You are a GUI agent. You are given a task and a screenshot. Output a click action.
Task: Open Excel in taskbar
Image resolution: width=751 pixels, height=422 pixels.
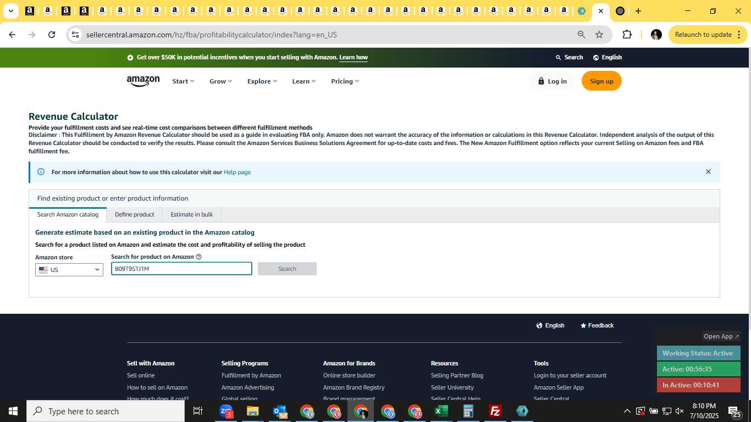pyautogui.click(x=441, y=411)
